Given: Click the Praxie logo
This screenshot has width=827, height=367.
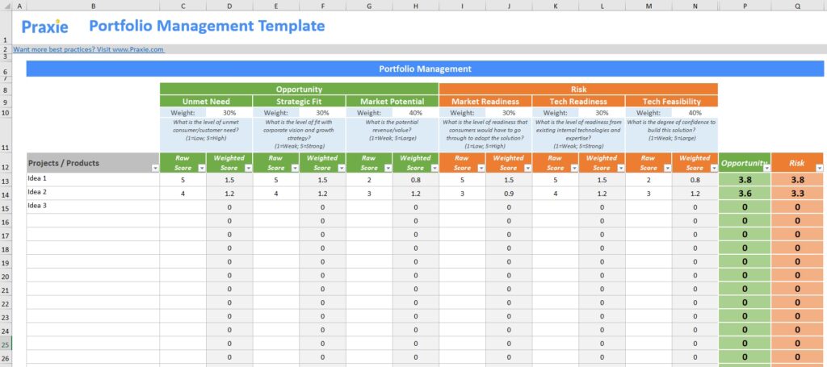Looking at the screenshot, I should pos(45,27).
